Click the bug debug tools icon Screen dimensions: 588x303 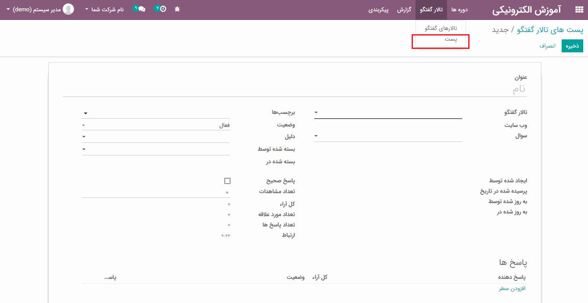coord(177,9)
